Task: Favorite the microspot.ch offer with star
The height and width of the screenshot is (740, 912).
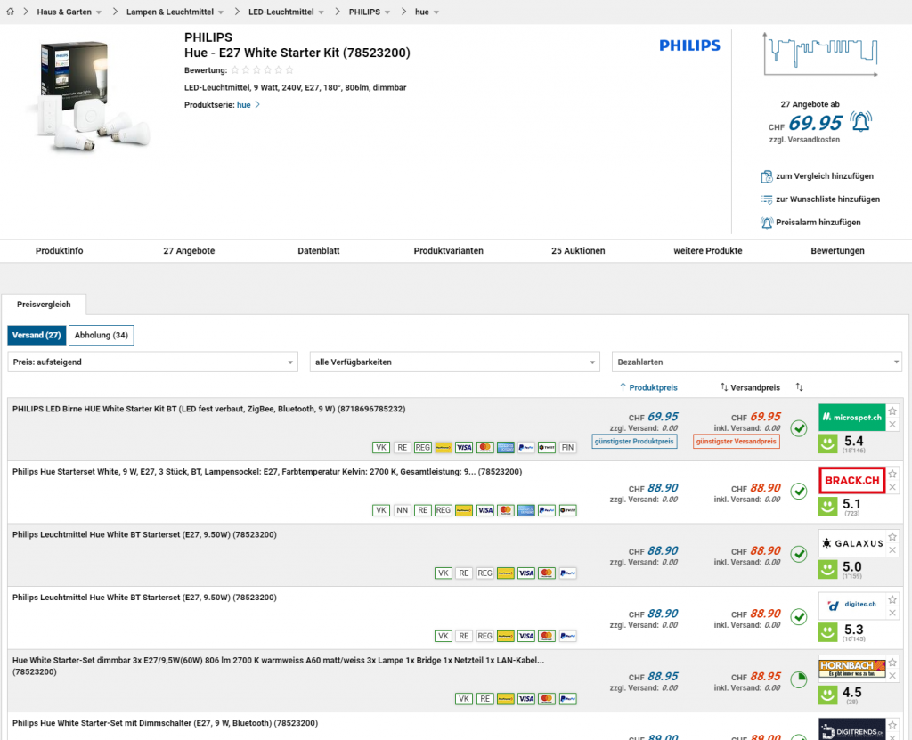Action: point(892,411)
